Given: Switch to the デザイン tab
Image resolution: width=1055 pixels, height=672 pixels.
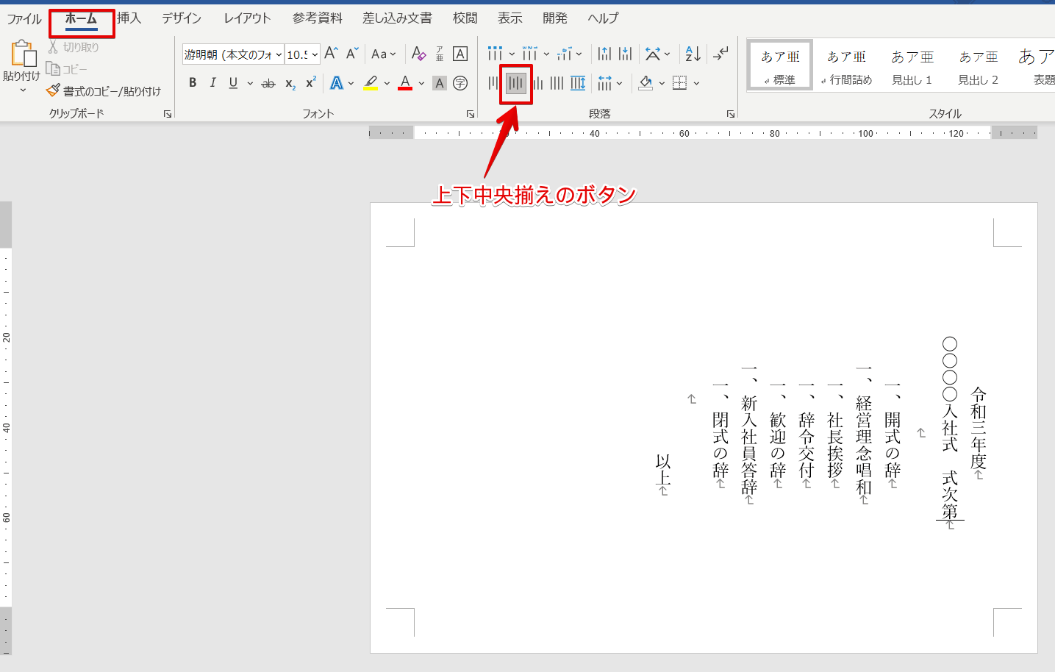Looking at the screenshot, I should 182,18.
